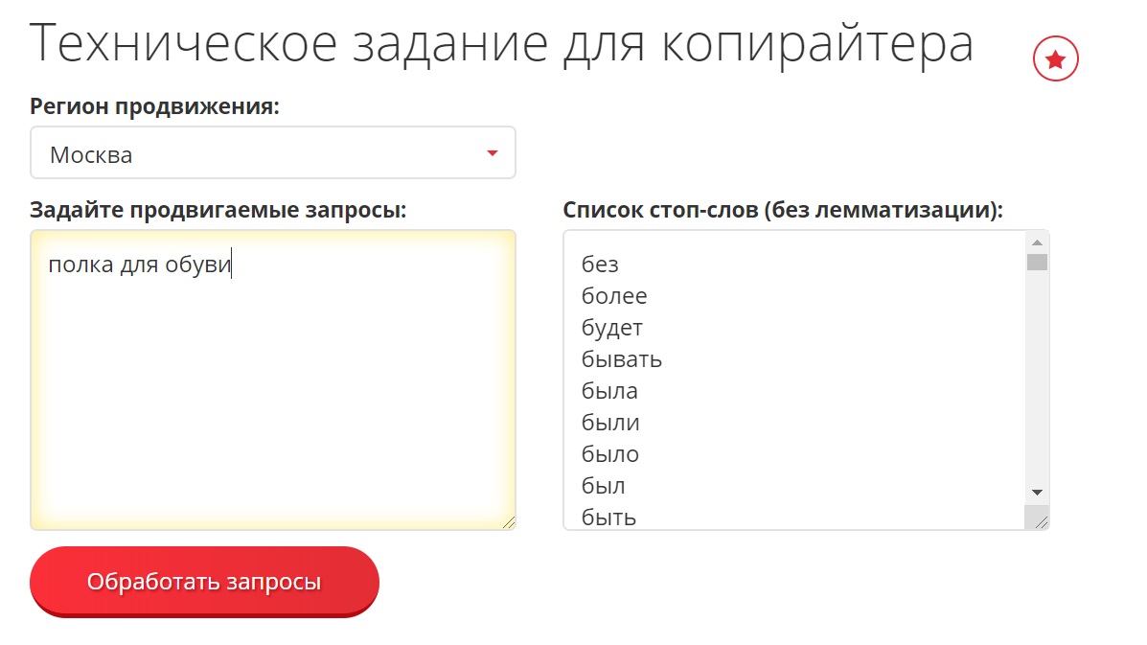Click the stop-word "бывать"
Screen dimensions: 1147x645
pyautogui.click(x=622, y=359)
